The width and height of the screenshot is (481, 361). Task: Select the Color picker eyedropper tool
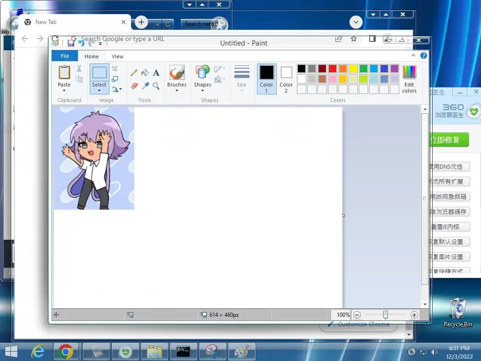145,86
